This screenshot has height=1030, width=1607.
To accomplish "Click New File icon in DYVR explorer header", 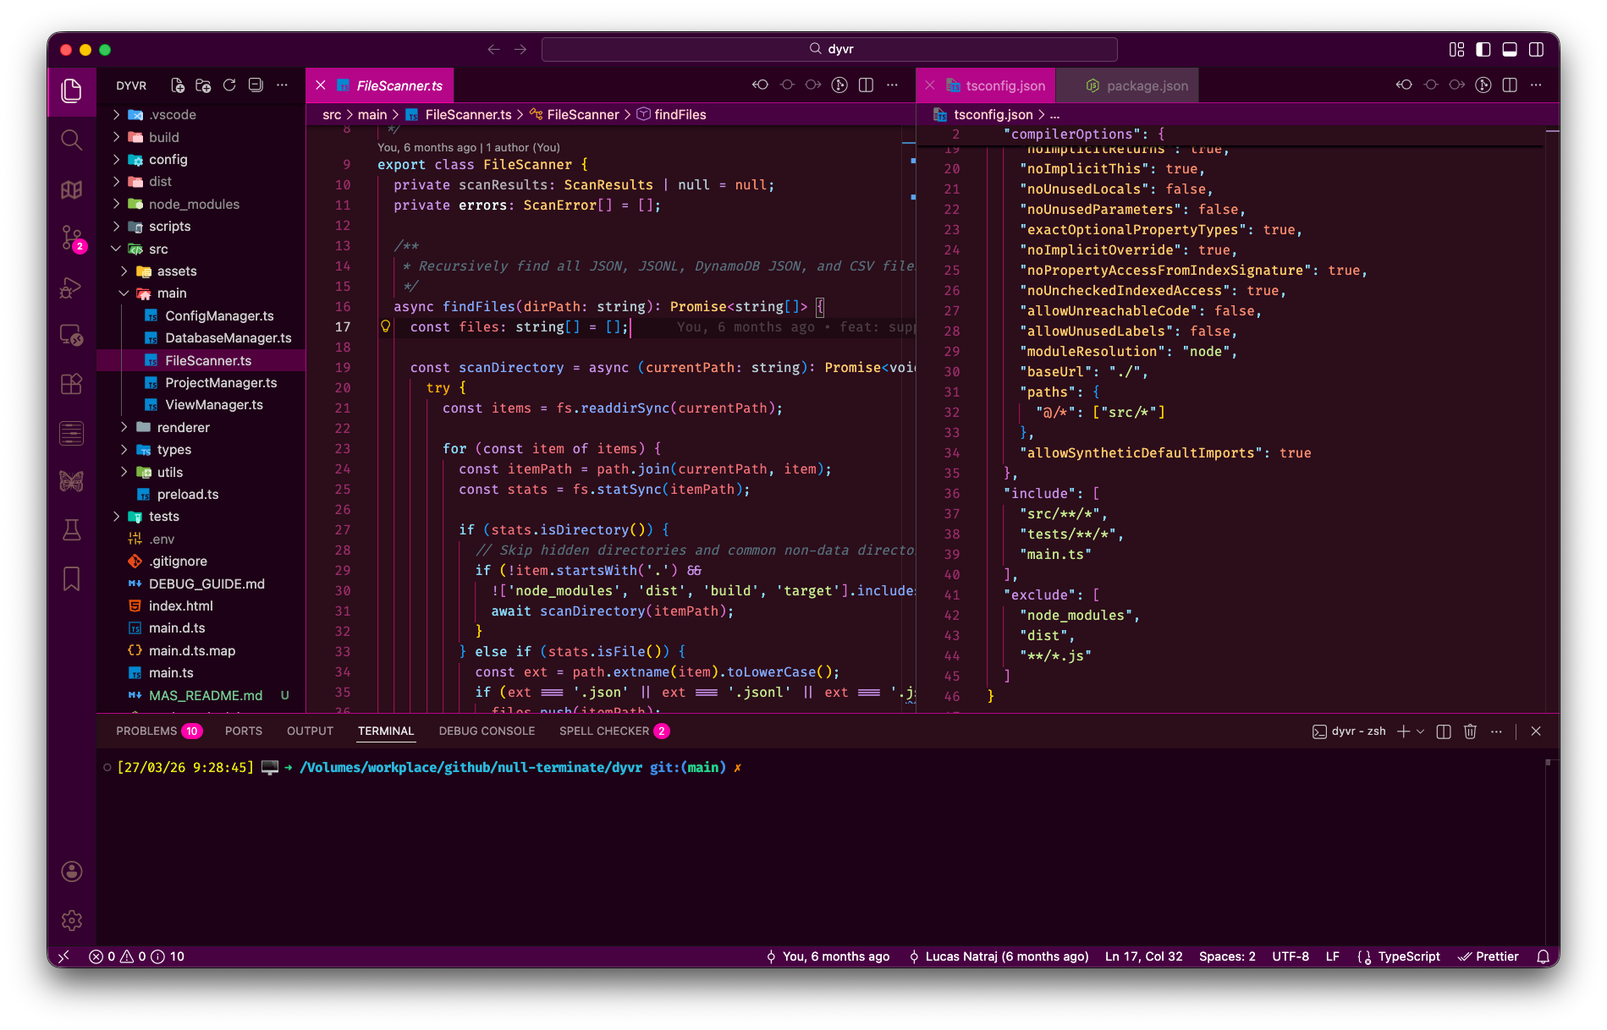I will tap(178, 85).
